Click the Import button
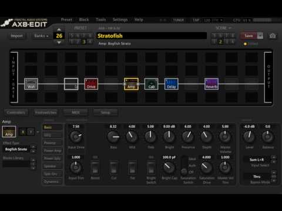The width and height of the screenshot is (282, 211). (16, 36)
